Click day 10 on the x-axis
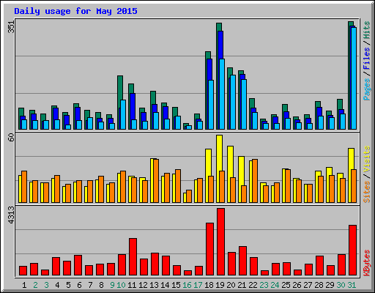This screenshot has height=293, width=375. click(x=121, y=285)
